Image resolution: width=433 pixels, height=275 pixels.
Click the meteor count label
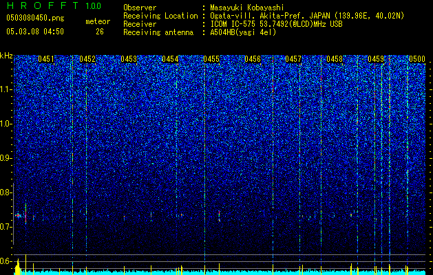[98, 21]
